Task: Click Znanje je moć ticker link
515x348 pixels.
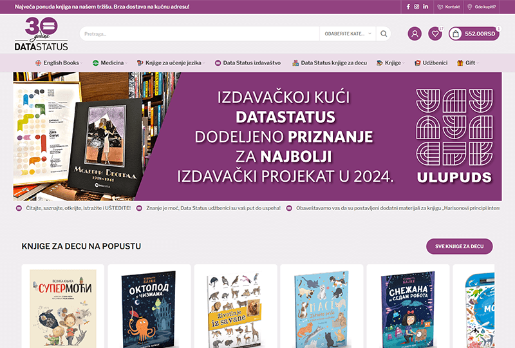Action: (x=213, y=208)
